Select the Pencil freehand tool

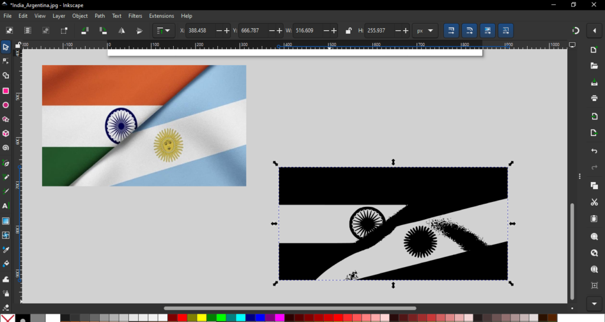(6, 177)
